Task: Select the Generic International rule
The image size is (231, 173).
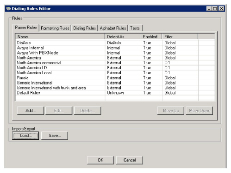Action: [x=35, y=83]
